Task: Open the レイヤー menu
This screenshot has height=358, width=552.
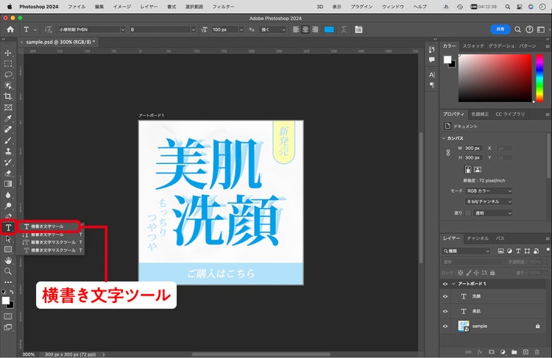Action: [x=149, y=7]
